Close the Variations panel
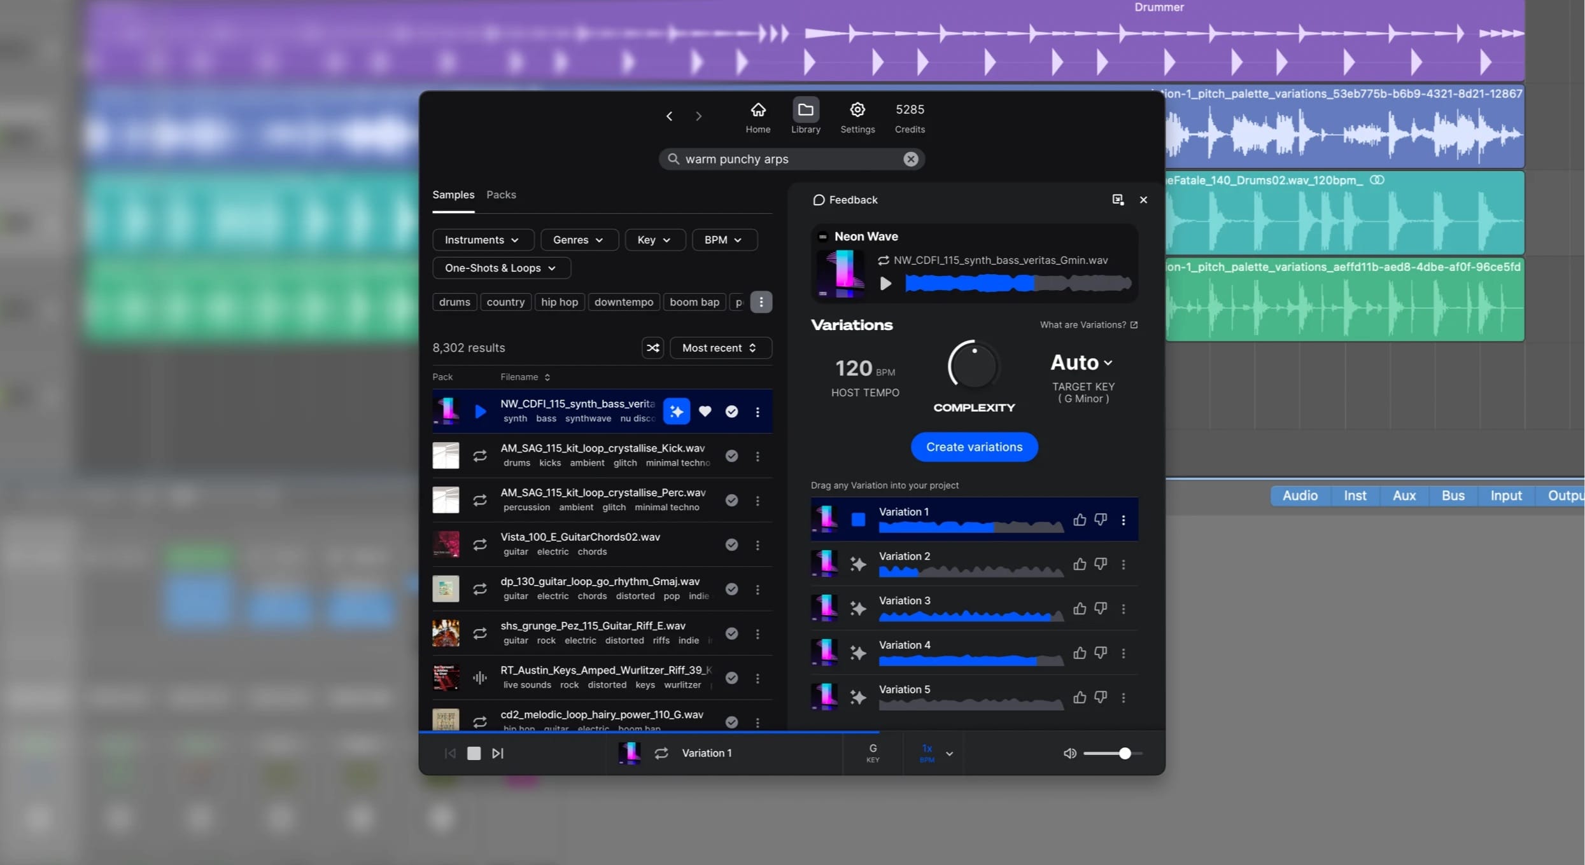This screenshot has height=865, width=1585. pyautogui.click(x=1143, y=200)
